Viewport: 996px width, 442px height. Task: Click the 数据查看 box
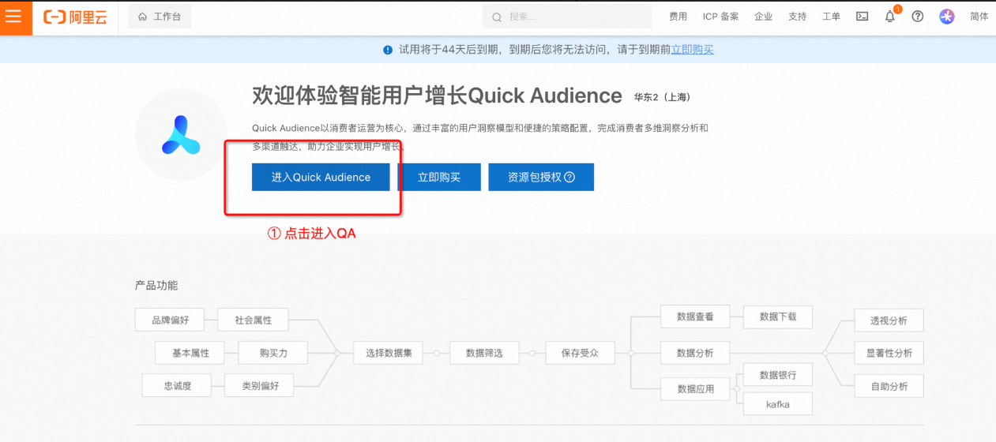point(695,317)
